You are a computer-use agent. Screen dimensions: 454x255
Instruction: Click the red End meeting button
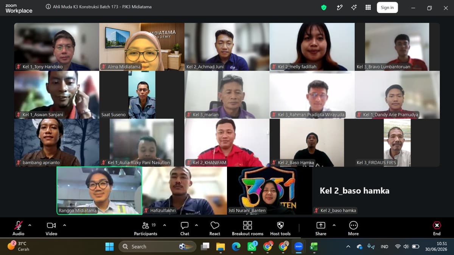[x=437, y=228]
